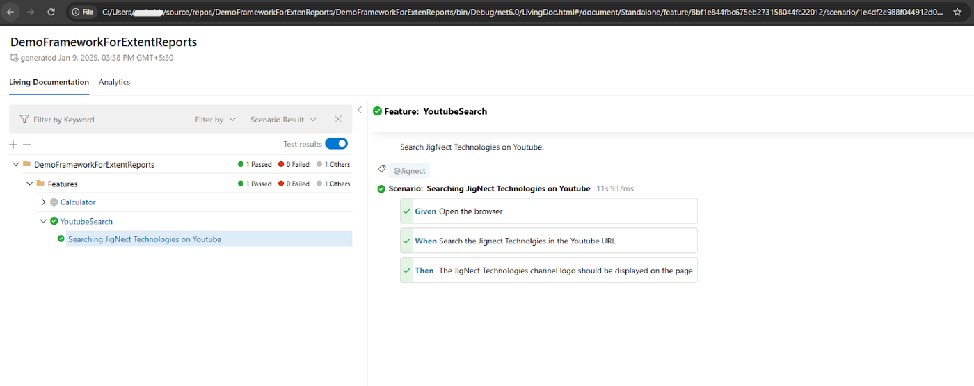Image resolution: width=974 pixels, height=386 pixels.
Task: Collapse the Features folder
Action: [x=30, y=184]
